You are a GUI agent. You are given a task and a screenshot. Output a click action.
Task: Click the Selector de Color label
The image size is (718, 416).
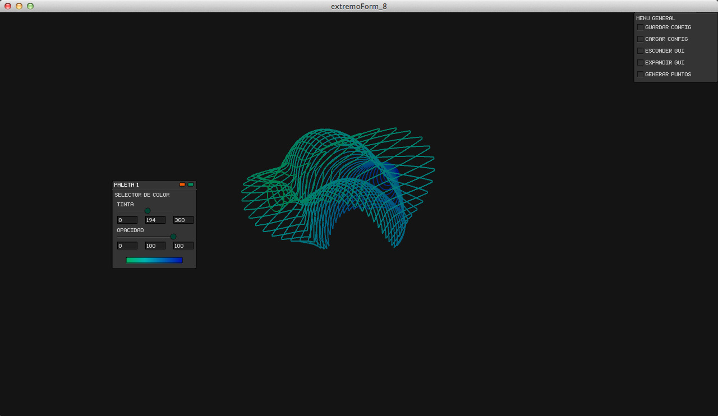coord(142,195)
